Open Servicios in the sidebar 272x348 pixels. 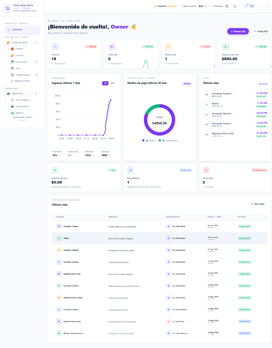(x=19, y=55)
